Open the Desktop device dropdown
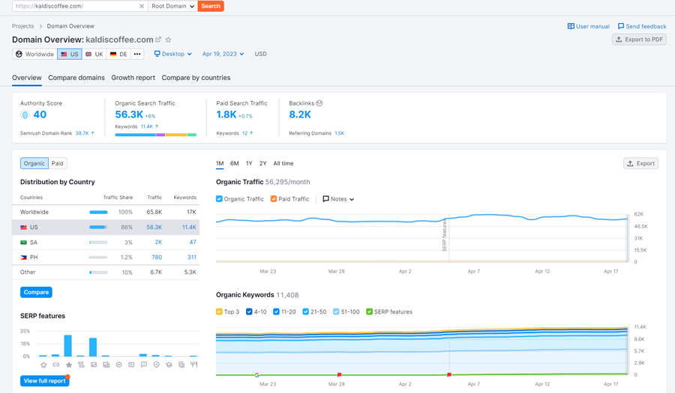 coord(173,54)
